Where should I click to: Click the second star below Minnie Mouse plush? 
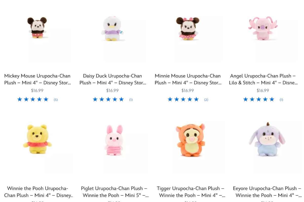[177, 99]
